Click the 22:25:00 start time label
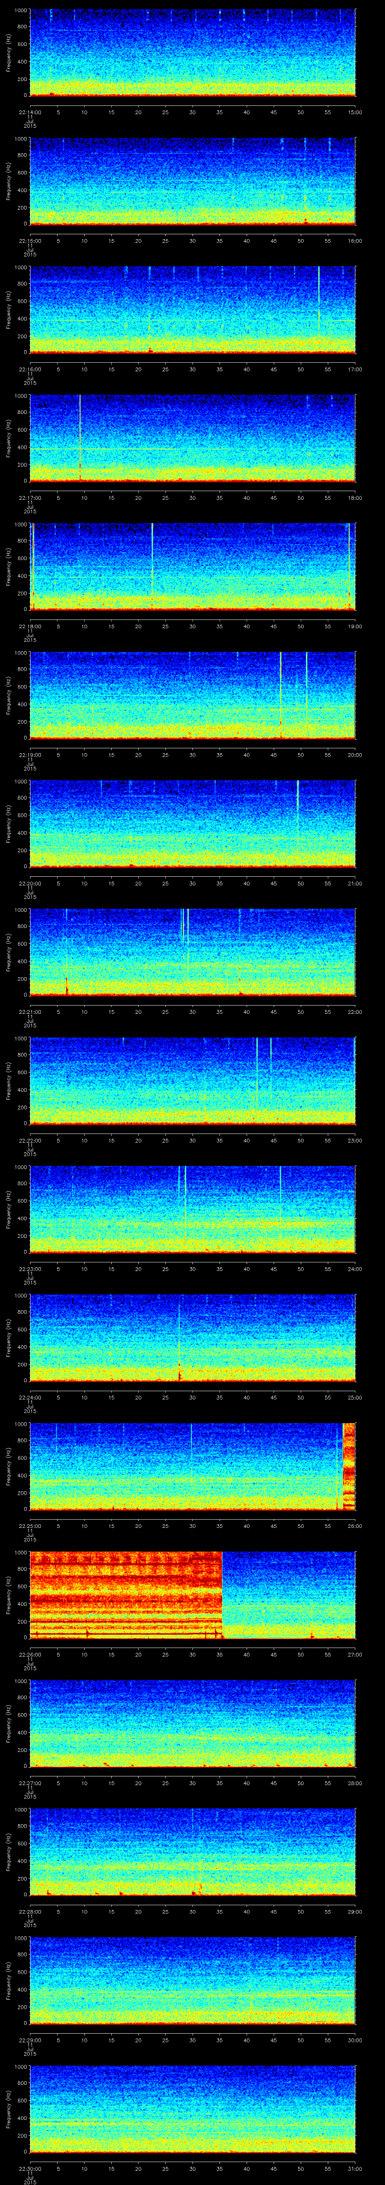The width and height of the screenshot is (385, 2185). tap(30, 1526)
